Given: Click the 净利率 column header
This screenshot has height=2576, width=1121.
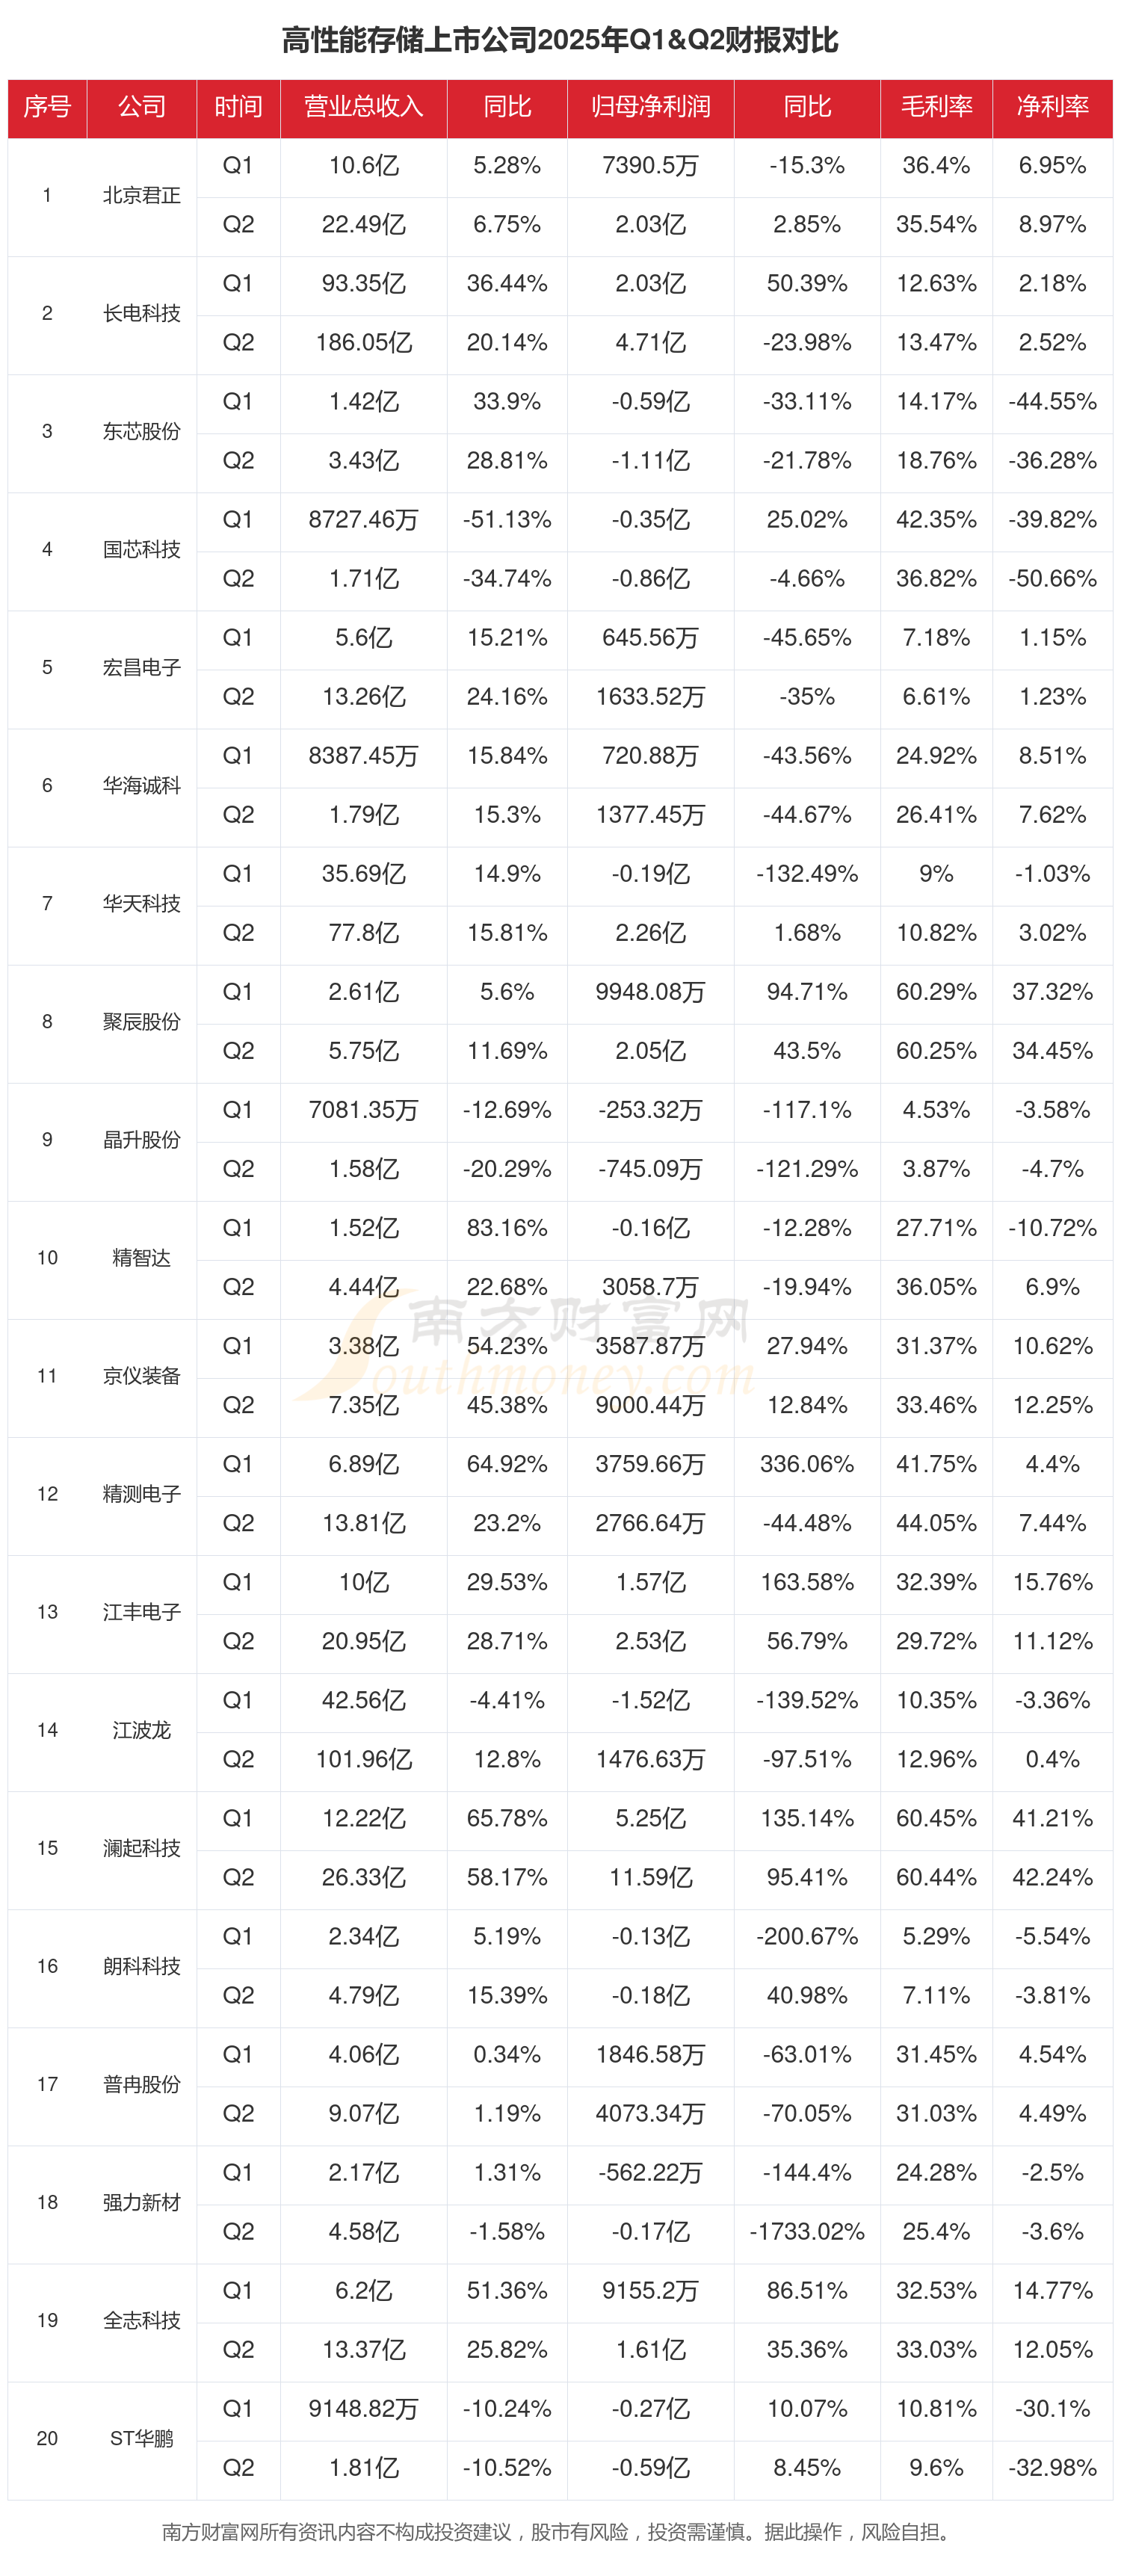Looking at the screenshot, I should point(1052,107).
